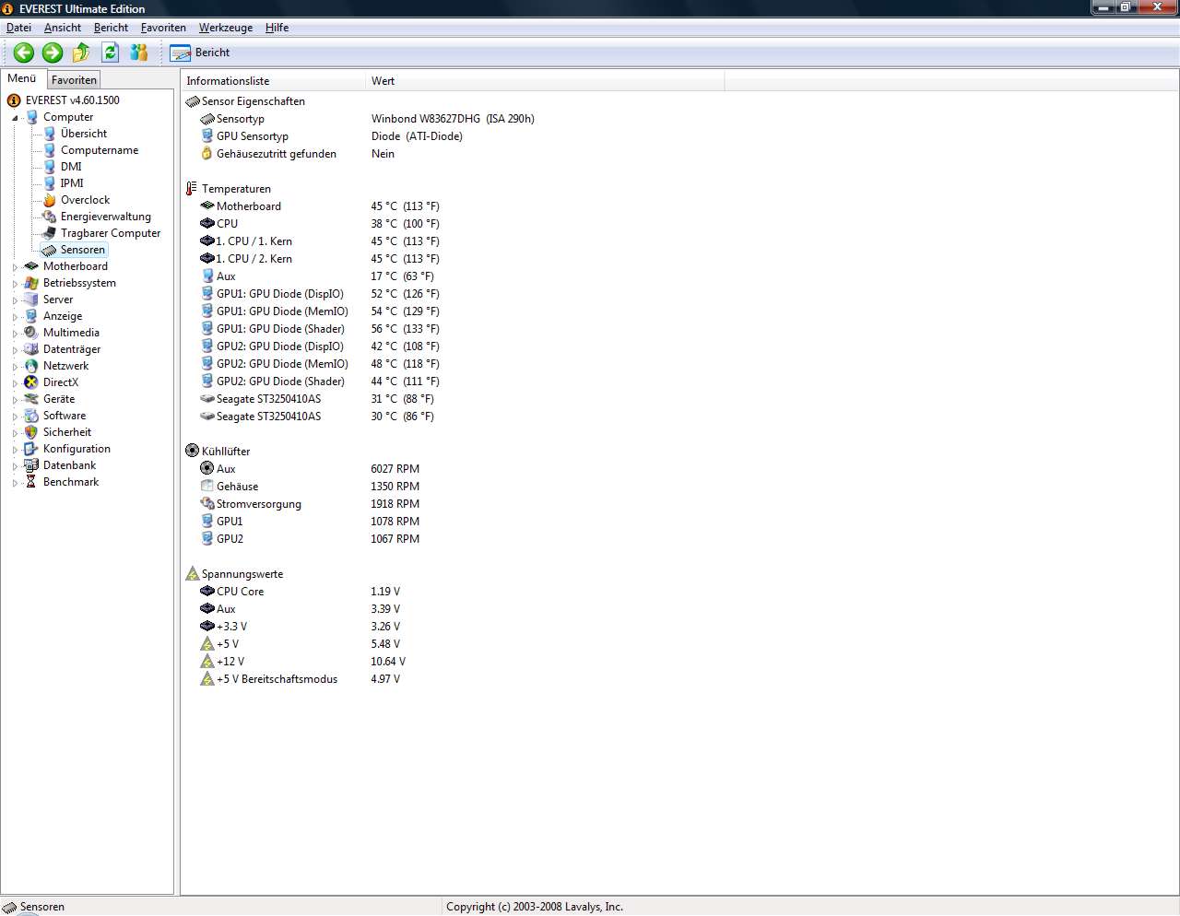Click the Konfiguration tree icon

(x=31, y=449)
